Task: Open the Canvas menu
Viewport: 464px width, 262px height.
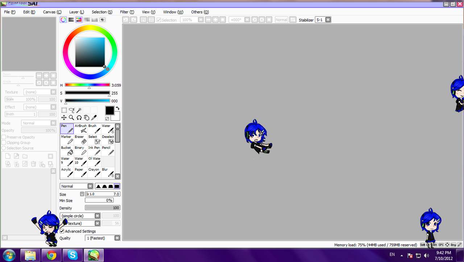Action: (52, 12)
